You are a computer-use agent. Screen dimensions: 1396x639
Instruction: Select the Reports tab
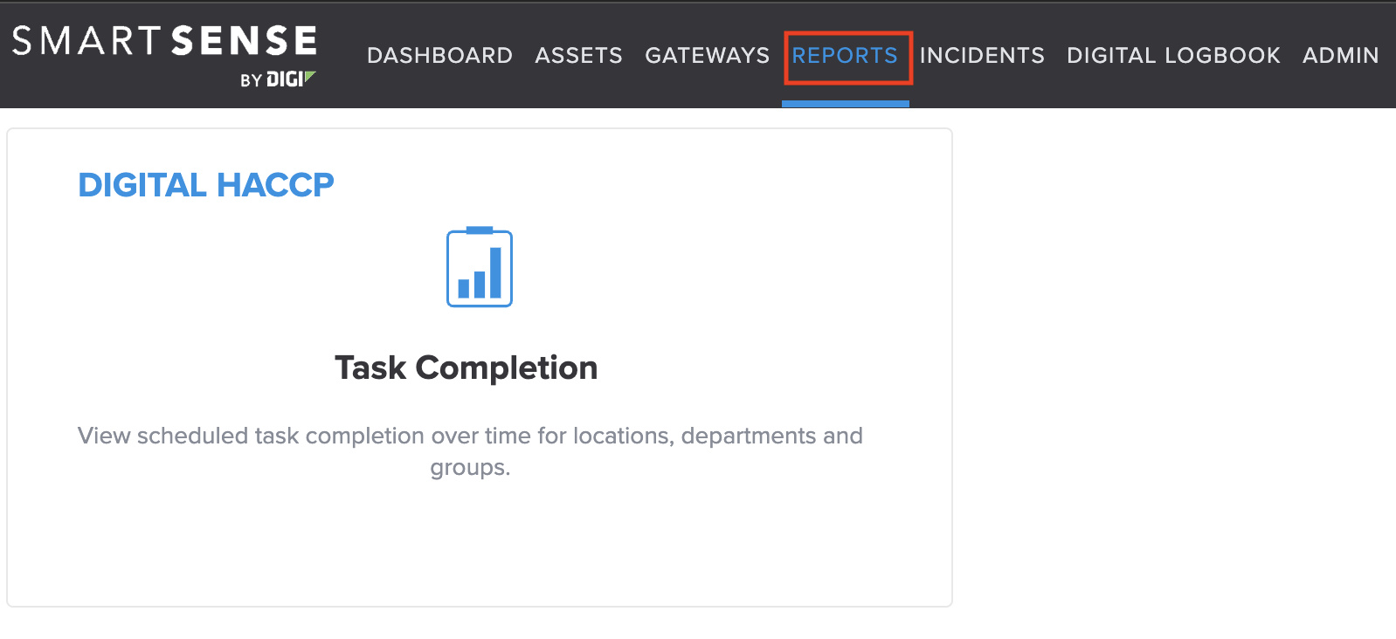coord(845,56)
